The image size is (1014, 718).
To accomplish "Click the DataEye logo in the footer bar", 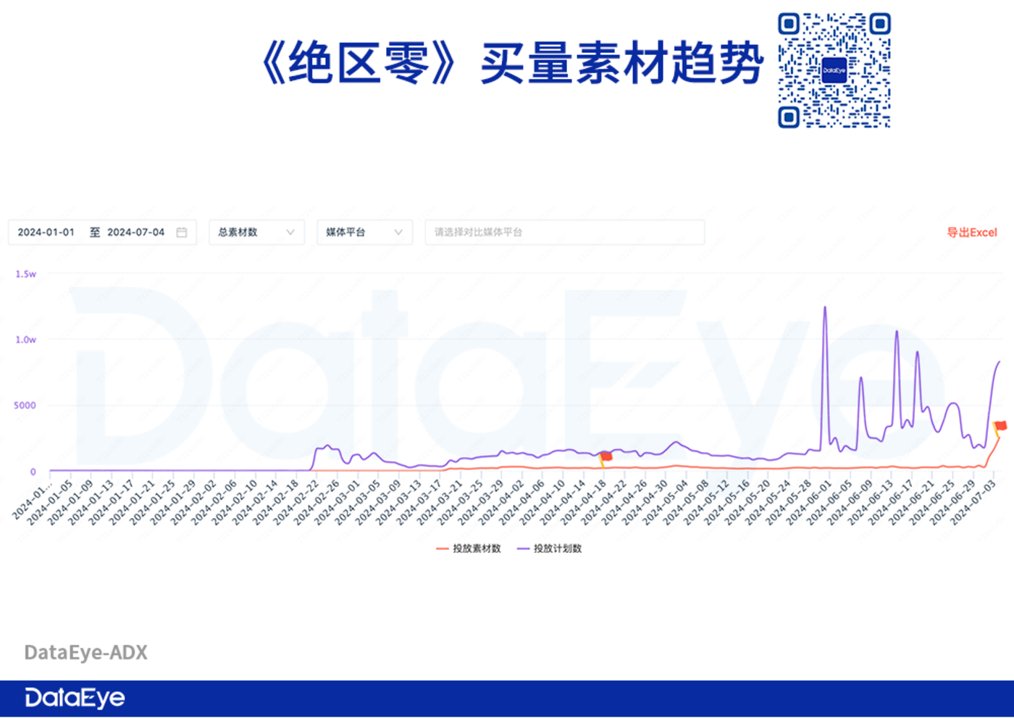I will pyautogui.click(x=75, y=698).
